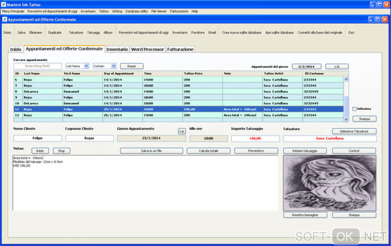This screenshot has height=246, width=391.
Task: Click the Stampa button under the image
Action: coord(354,215)
